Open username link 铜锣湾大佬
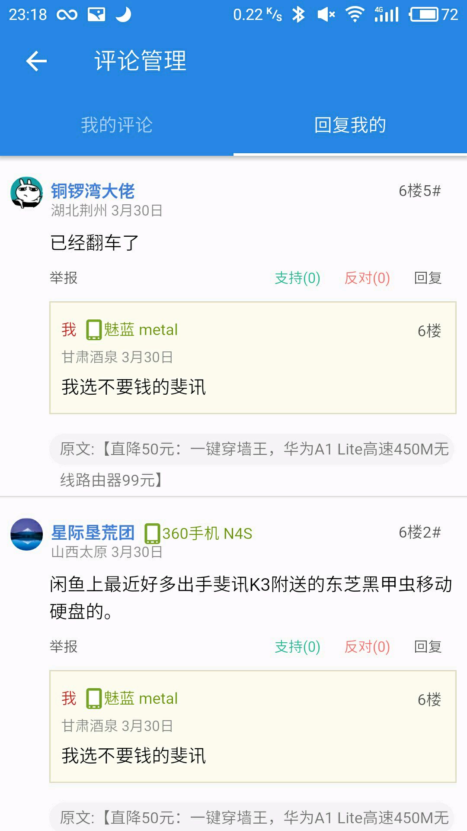Image resolution: width=467 pixels, height=831 pixels. pos(93,191)
